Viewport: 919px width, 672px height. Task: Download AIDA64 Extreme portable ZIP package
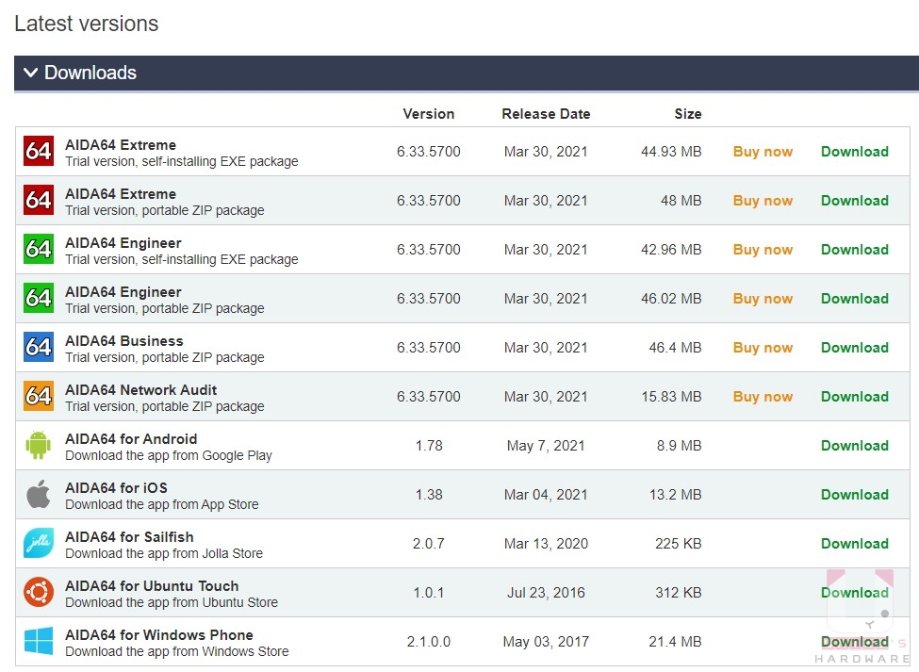click(x=855, y=201)
